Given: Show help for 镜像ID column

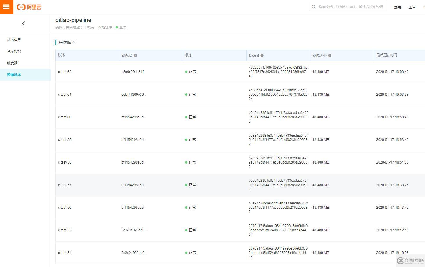Looking at the screenshot, I should pyautogui.click(x=135, y=55).
